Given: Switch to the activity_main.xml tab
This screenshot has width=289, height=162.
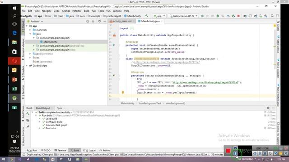Looking at the screenshot, I should pos(122,21).
